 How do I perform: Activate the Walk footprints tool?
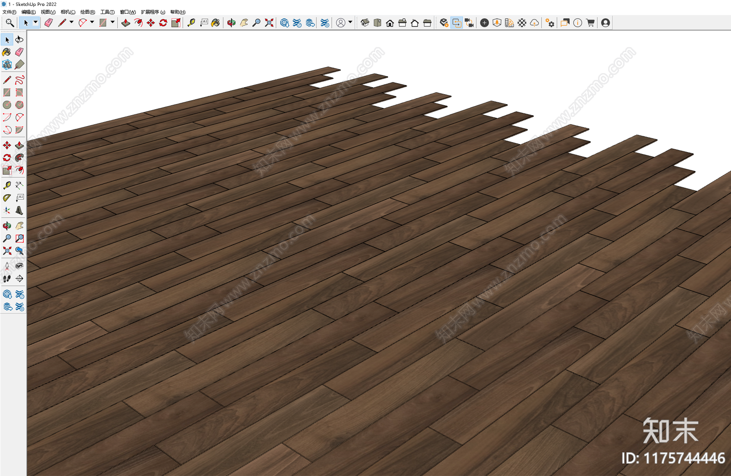coord(7,278)
